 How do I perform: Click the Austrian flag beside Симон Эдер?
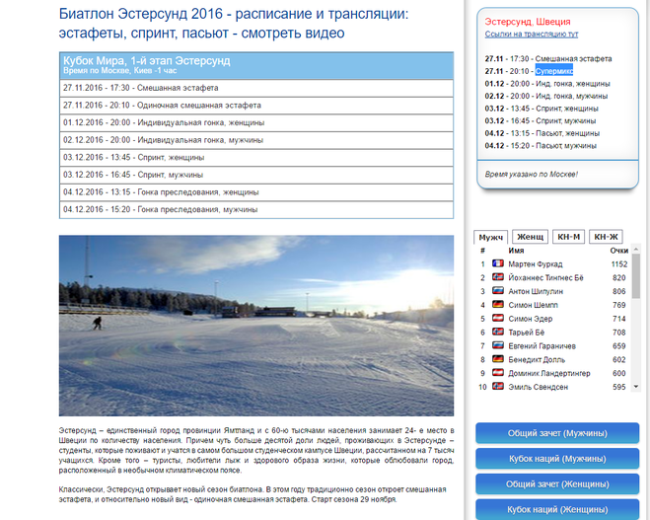[x=498, y=320]
